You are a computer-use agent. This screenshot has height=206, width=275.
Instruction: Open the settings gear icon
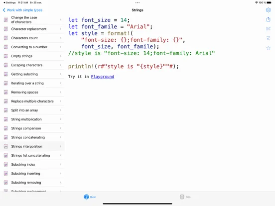pos(268,10)
